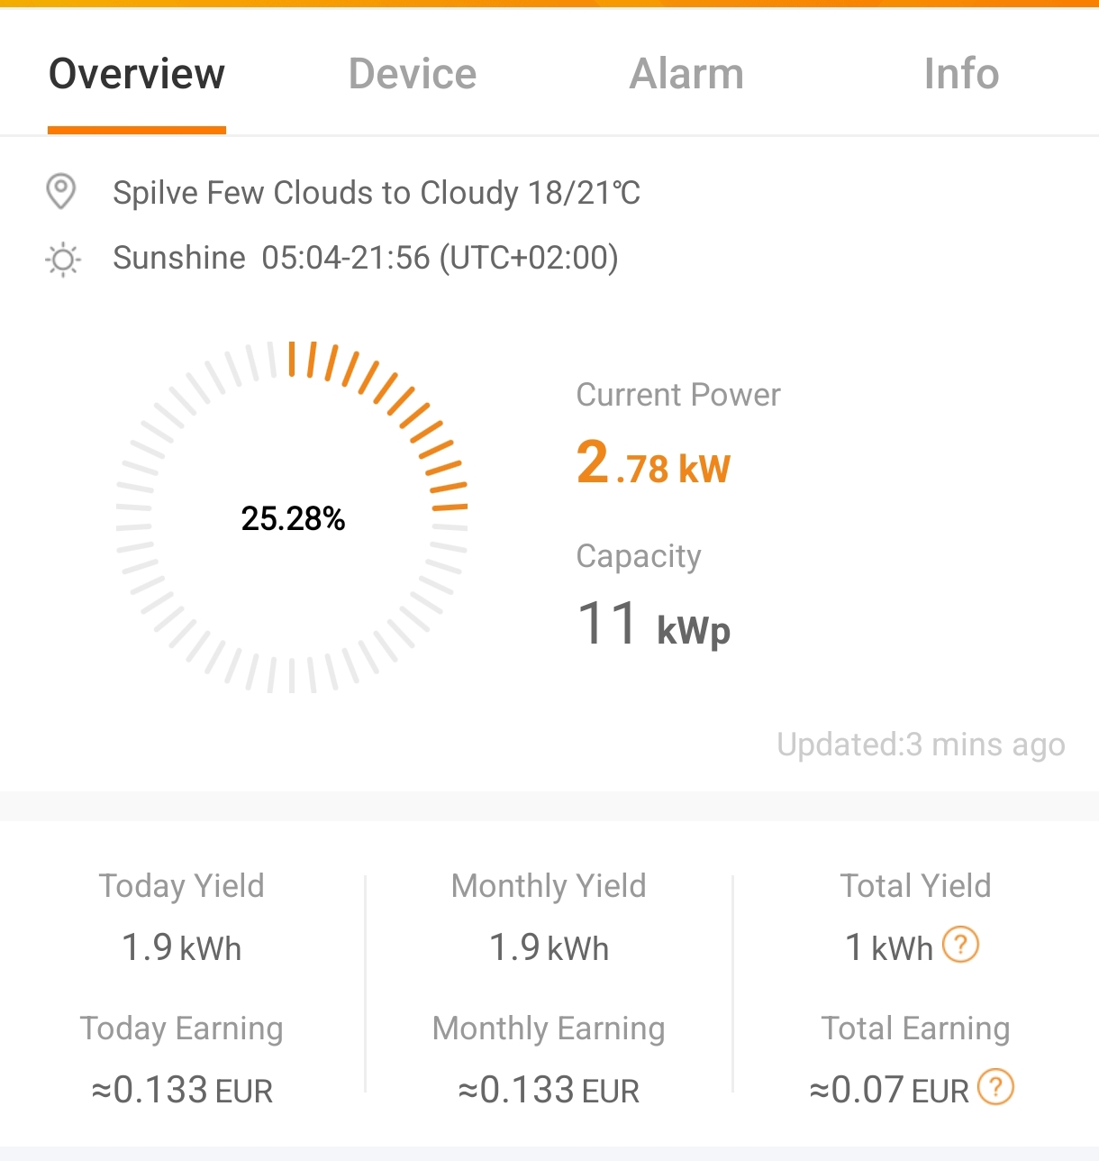This screenshot has width=1099, height=1161.
Task: Tap the Sunshine hours text
Action: [x=365, y=259]
